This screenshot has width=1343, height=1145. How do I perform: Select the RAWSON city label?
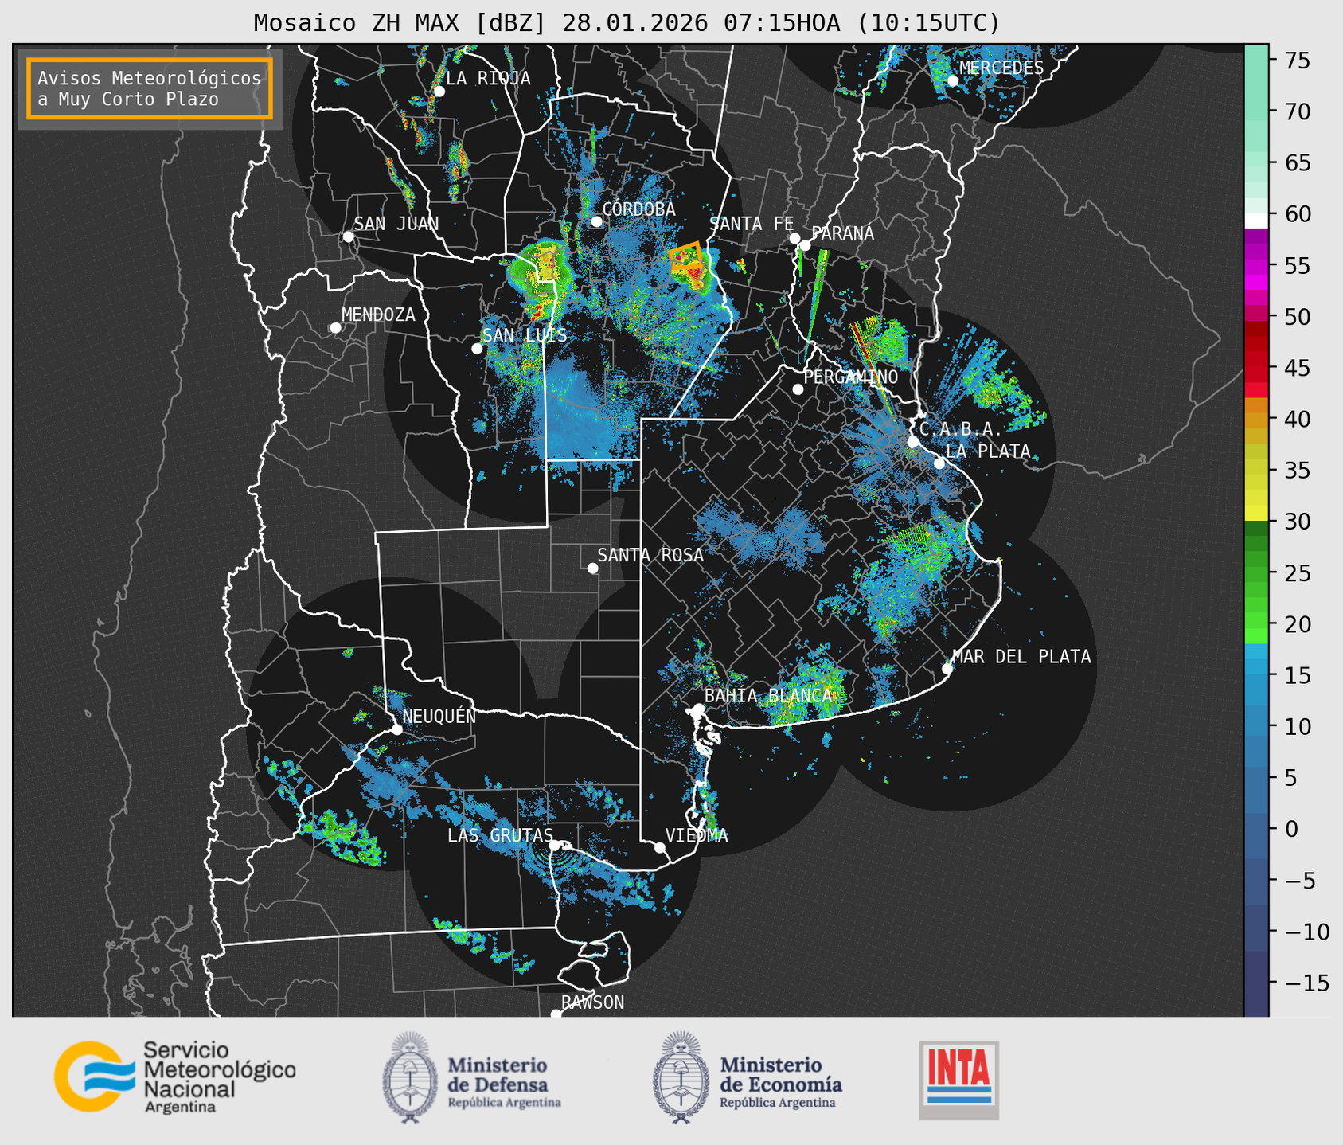click(593, 1002)
